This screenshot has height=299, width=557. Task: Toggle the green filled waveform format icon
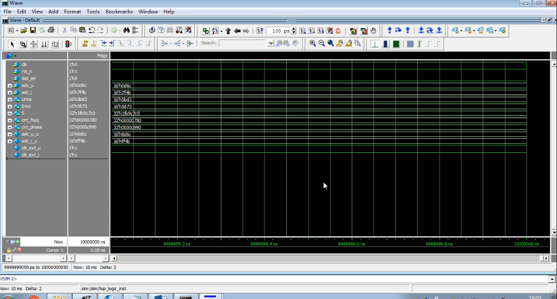tap(396, 44)
